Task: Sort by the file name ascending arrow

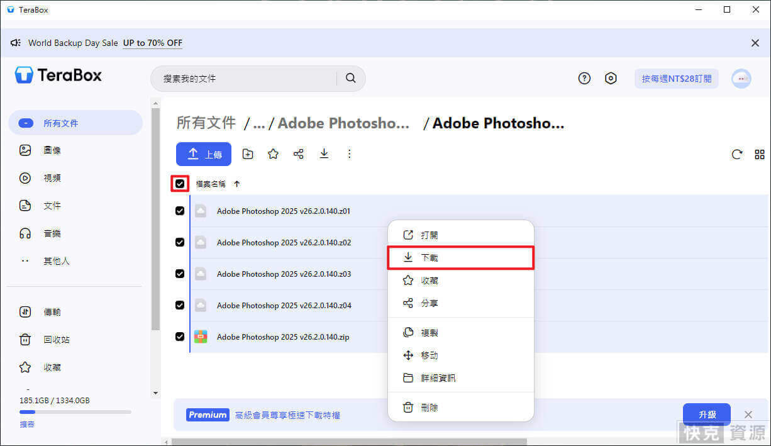Action: tap(236, 184)
